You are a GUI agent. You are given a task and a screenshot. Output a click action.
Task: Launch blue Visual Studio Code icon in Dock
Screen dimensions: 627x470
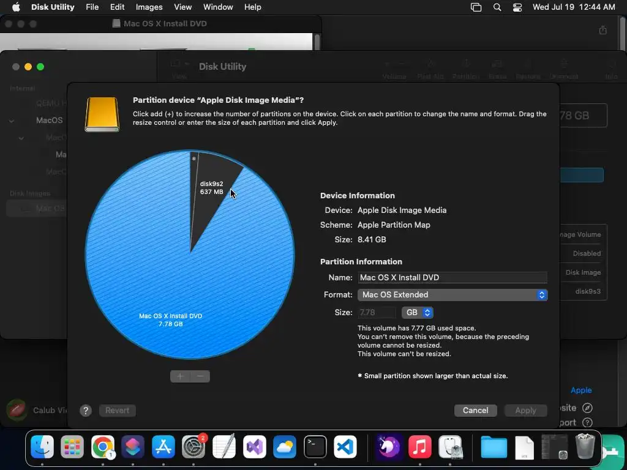(345, 446)
